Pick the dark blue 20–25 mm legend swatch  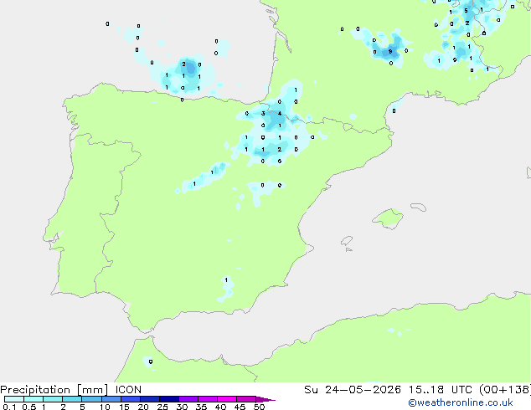150,399
